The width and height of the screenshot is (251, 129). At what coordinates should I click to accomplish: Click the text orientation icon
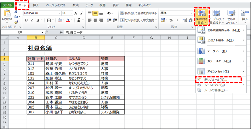(x=109, y=13)
